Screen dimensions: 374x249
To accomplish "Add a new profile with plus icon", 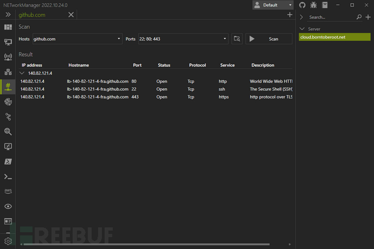I will (368, 17).
